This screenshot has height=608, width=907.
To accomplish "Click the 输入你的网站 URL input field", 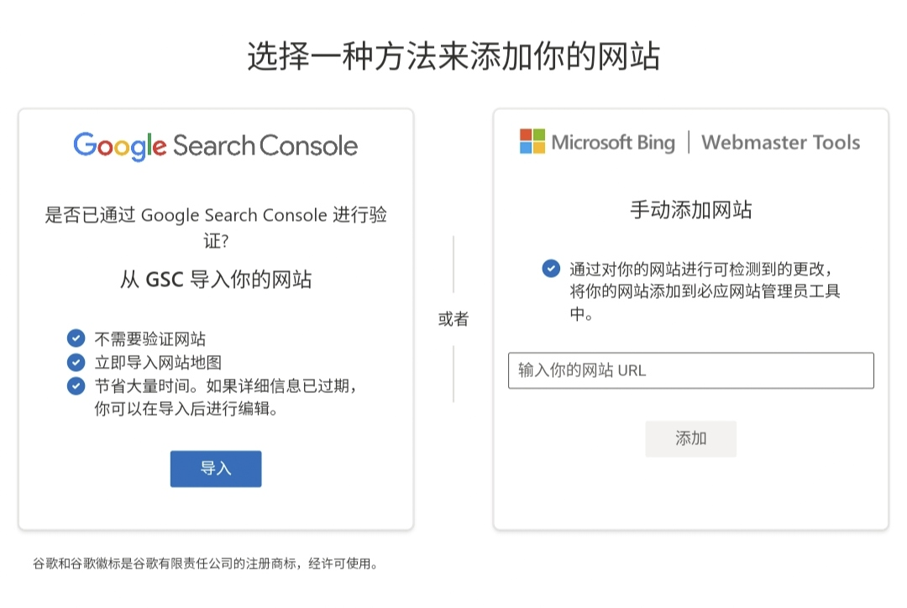I will (693, 370).
